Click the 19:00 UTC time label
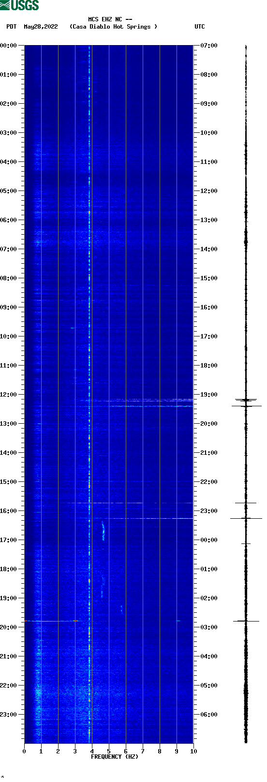 click(209, 395)
